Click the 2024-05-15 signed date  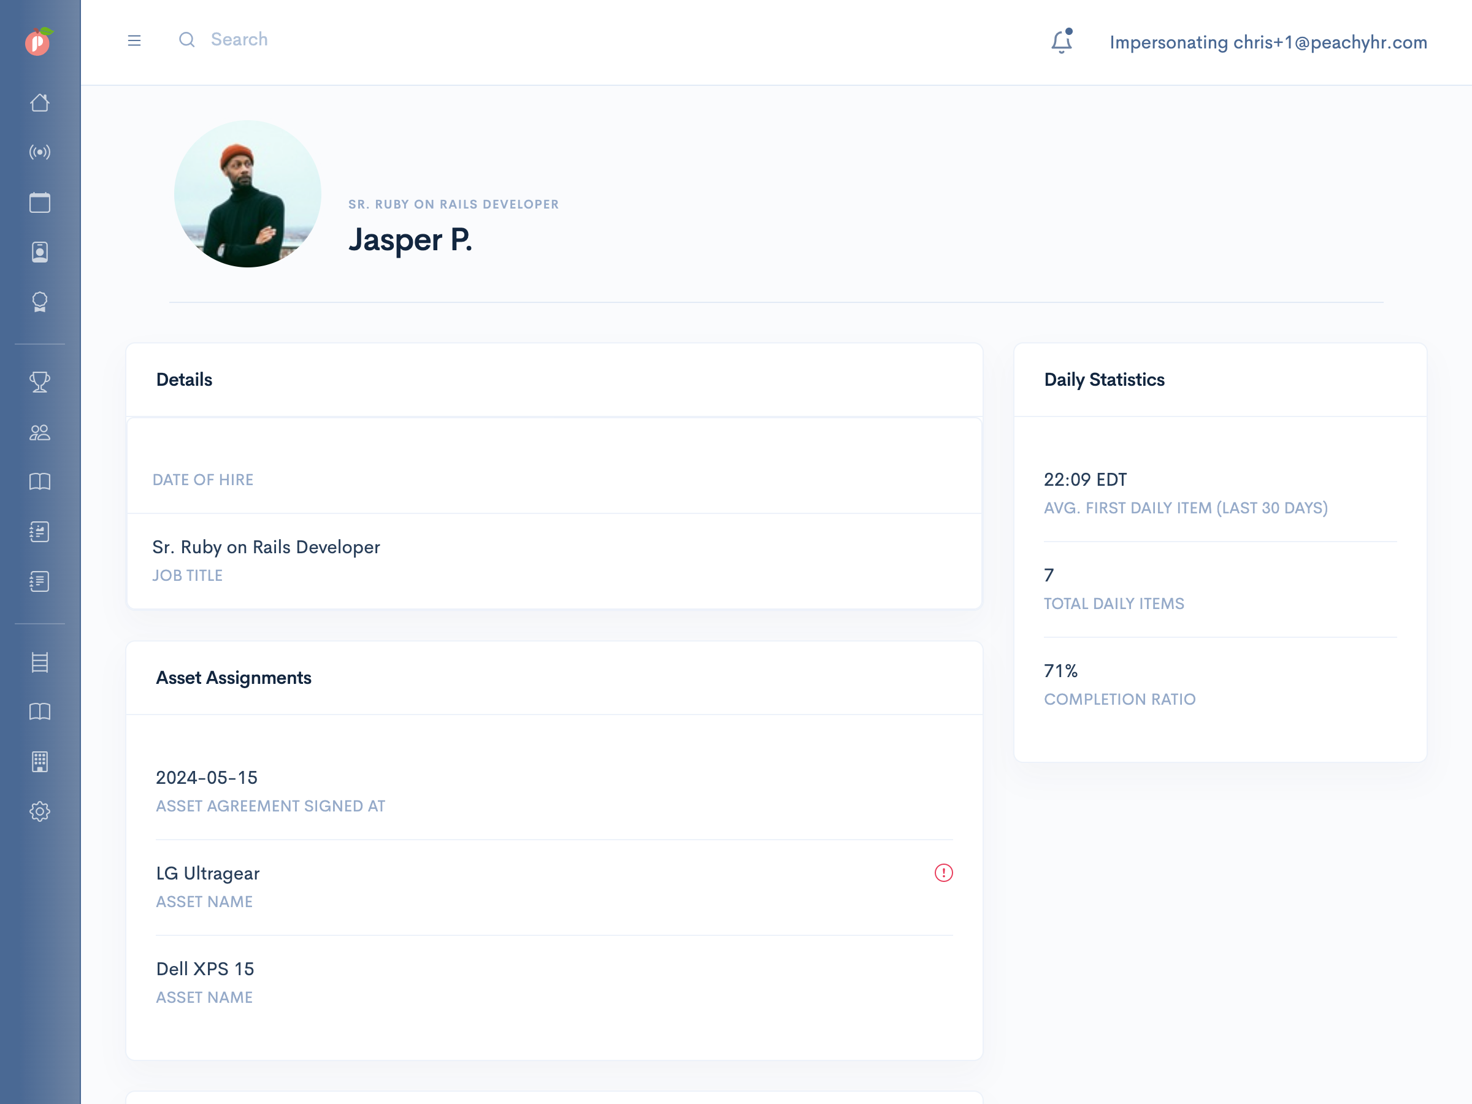pyautogui.click(x=206, y=777)
